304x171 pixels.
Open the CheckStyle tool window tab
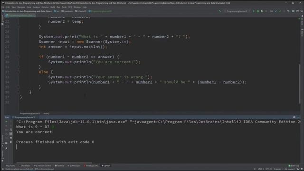pos(25,166)
